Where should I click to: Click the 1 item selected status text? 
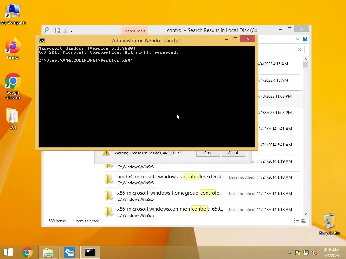(x=86, y=221)
